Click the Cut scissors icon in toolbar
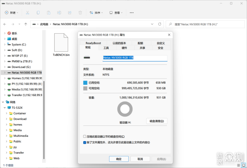This screenshot has height=168, width=247. point(27,13)
